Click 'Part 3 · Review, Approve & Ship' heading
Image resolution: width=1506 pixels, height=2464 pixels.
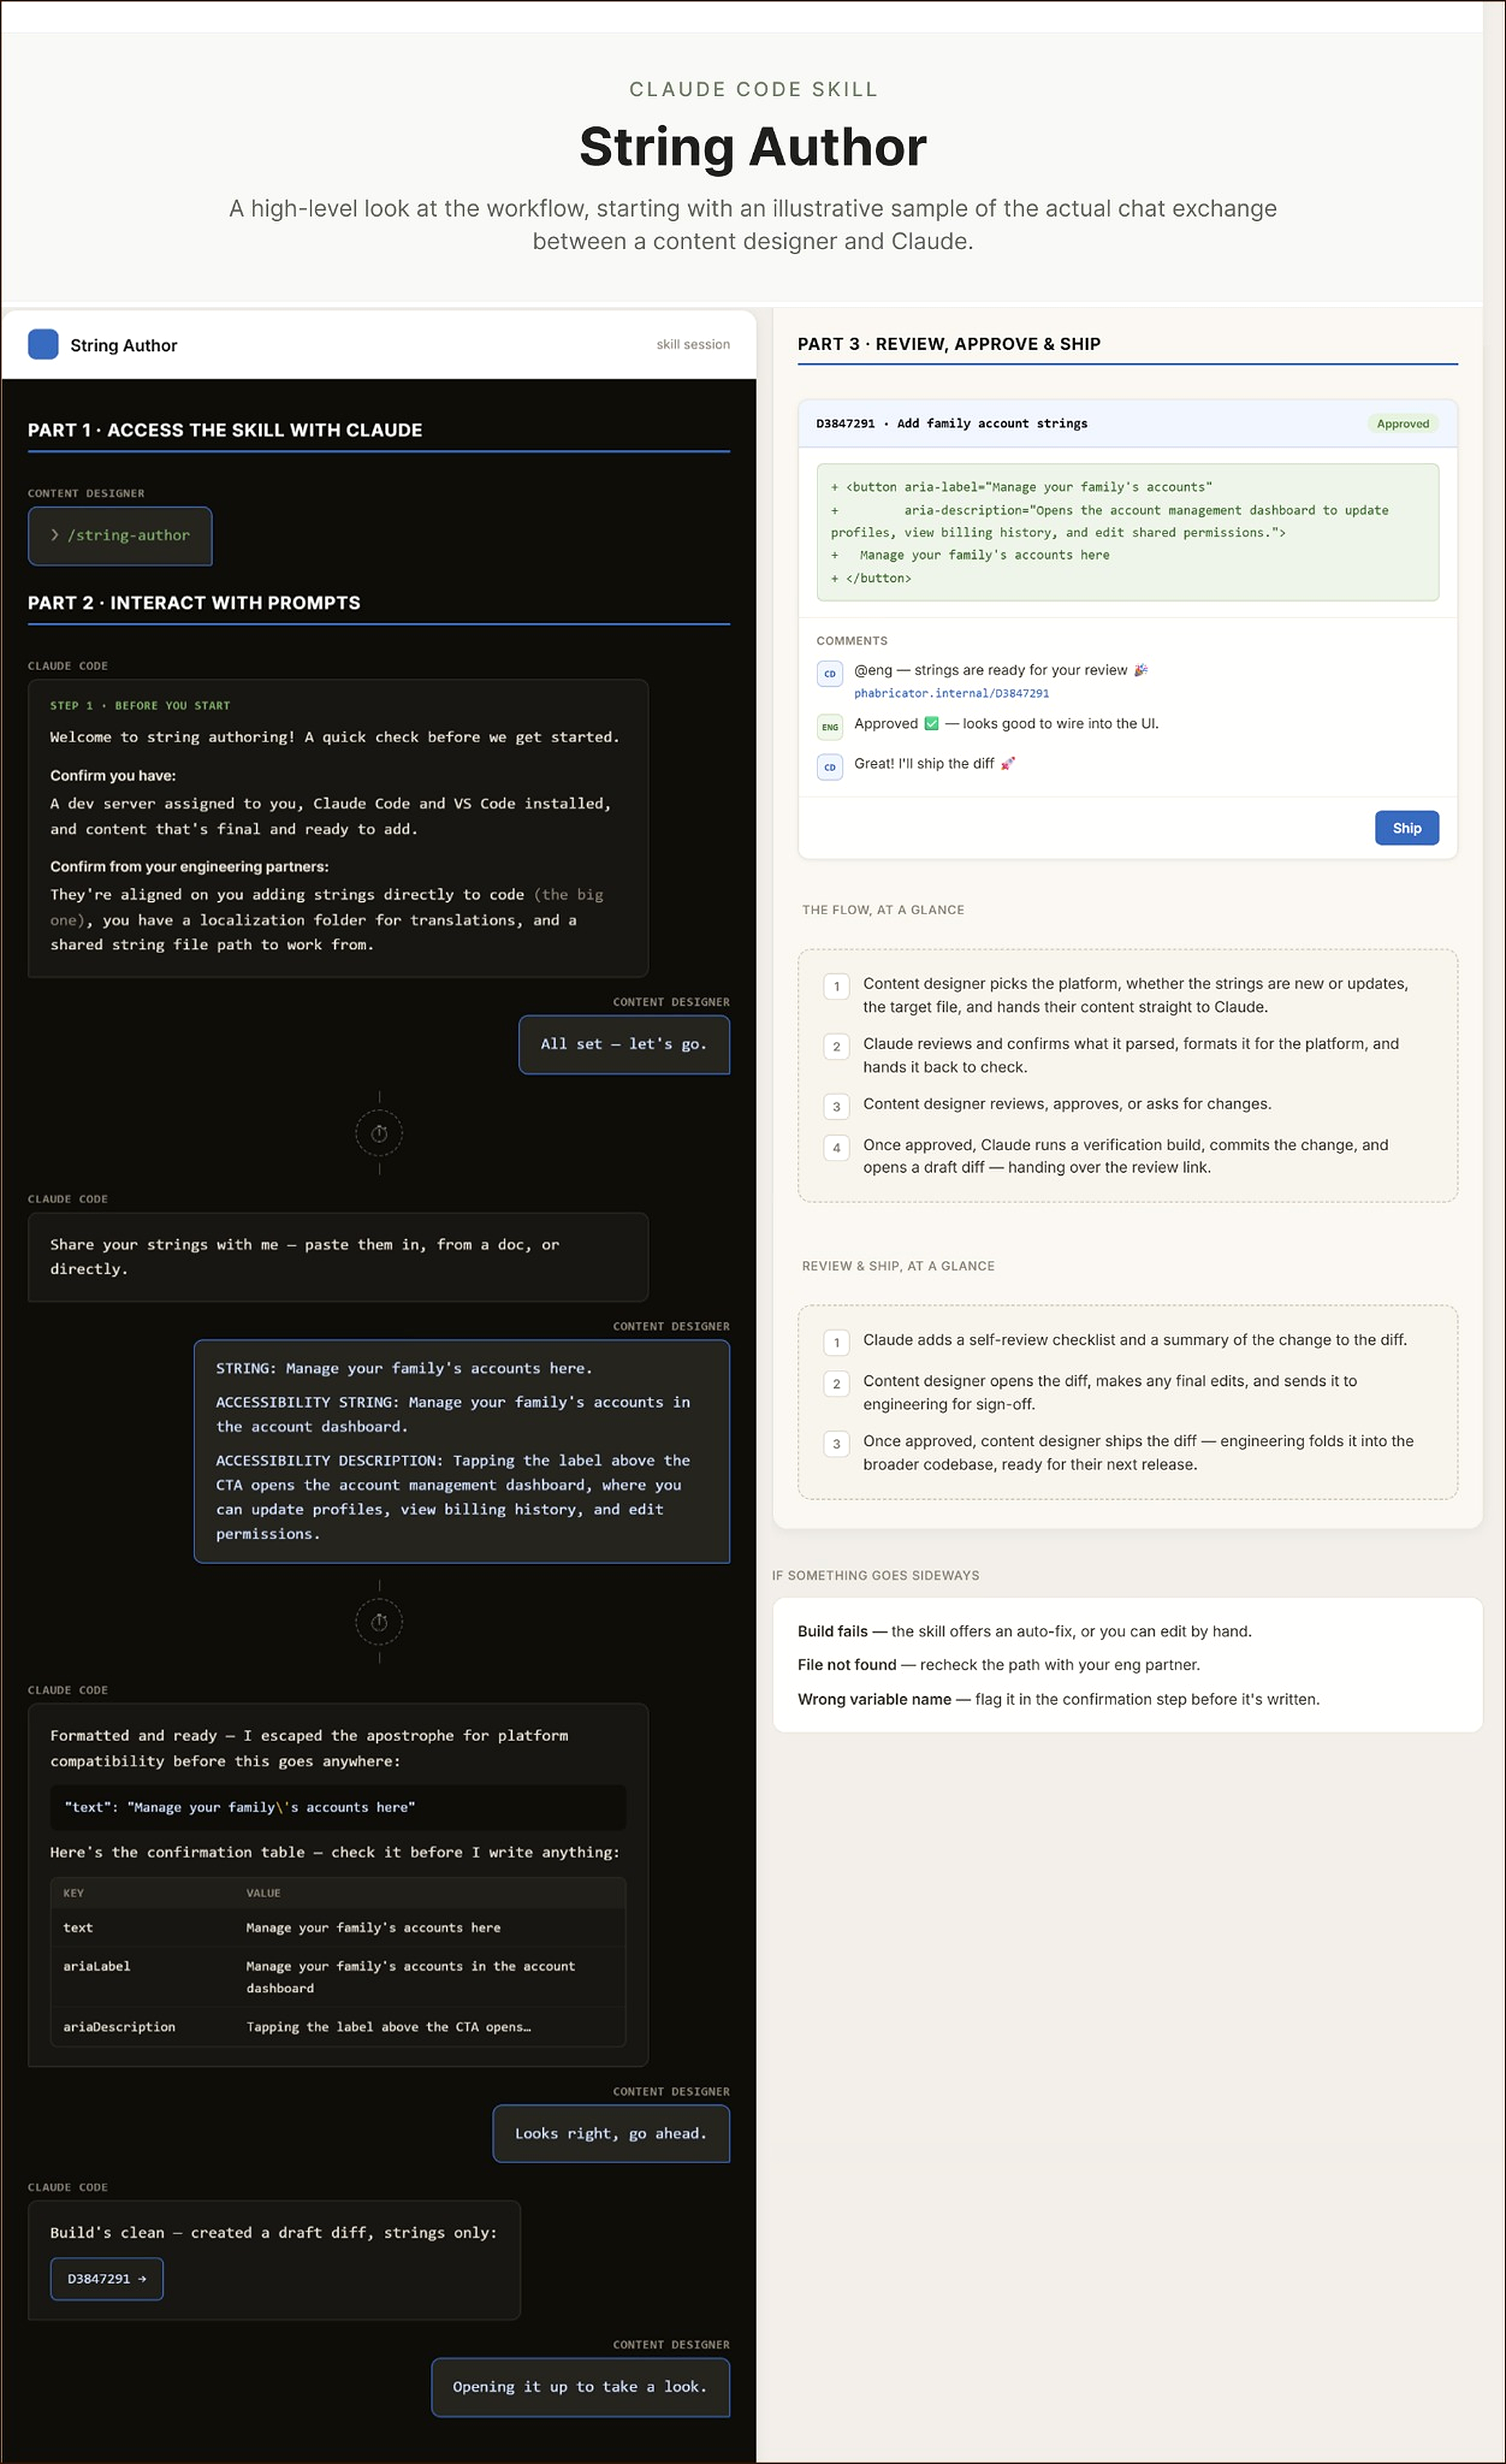point(949,344)
